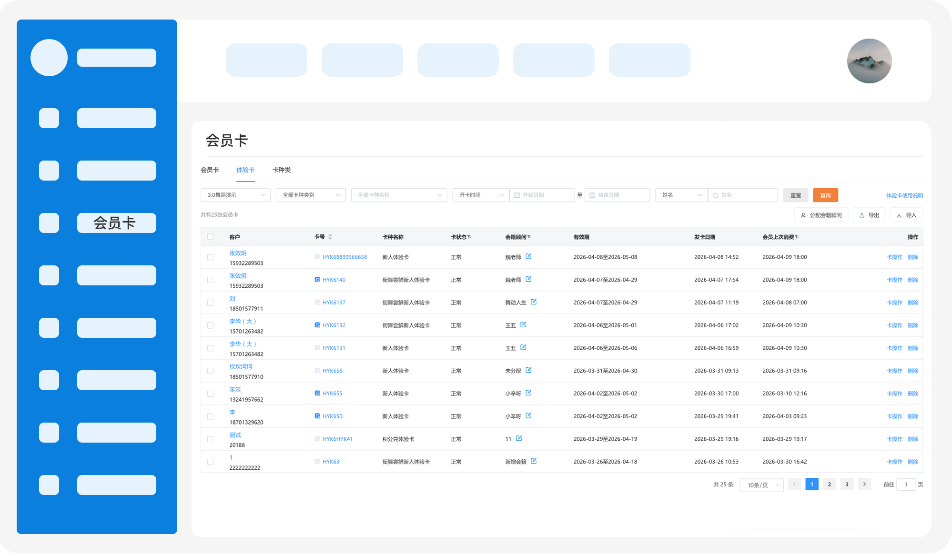The width and height of the screenshot is (952, 556).
Task: Click the edit advisor icon in the HYK650 row
Action: 528,416
